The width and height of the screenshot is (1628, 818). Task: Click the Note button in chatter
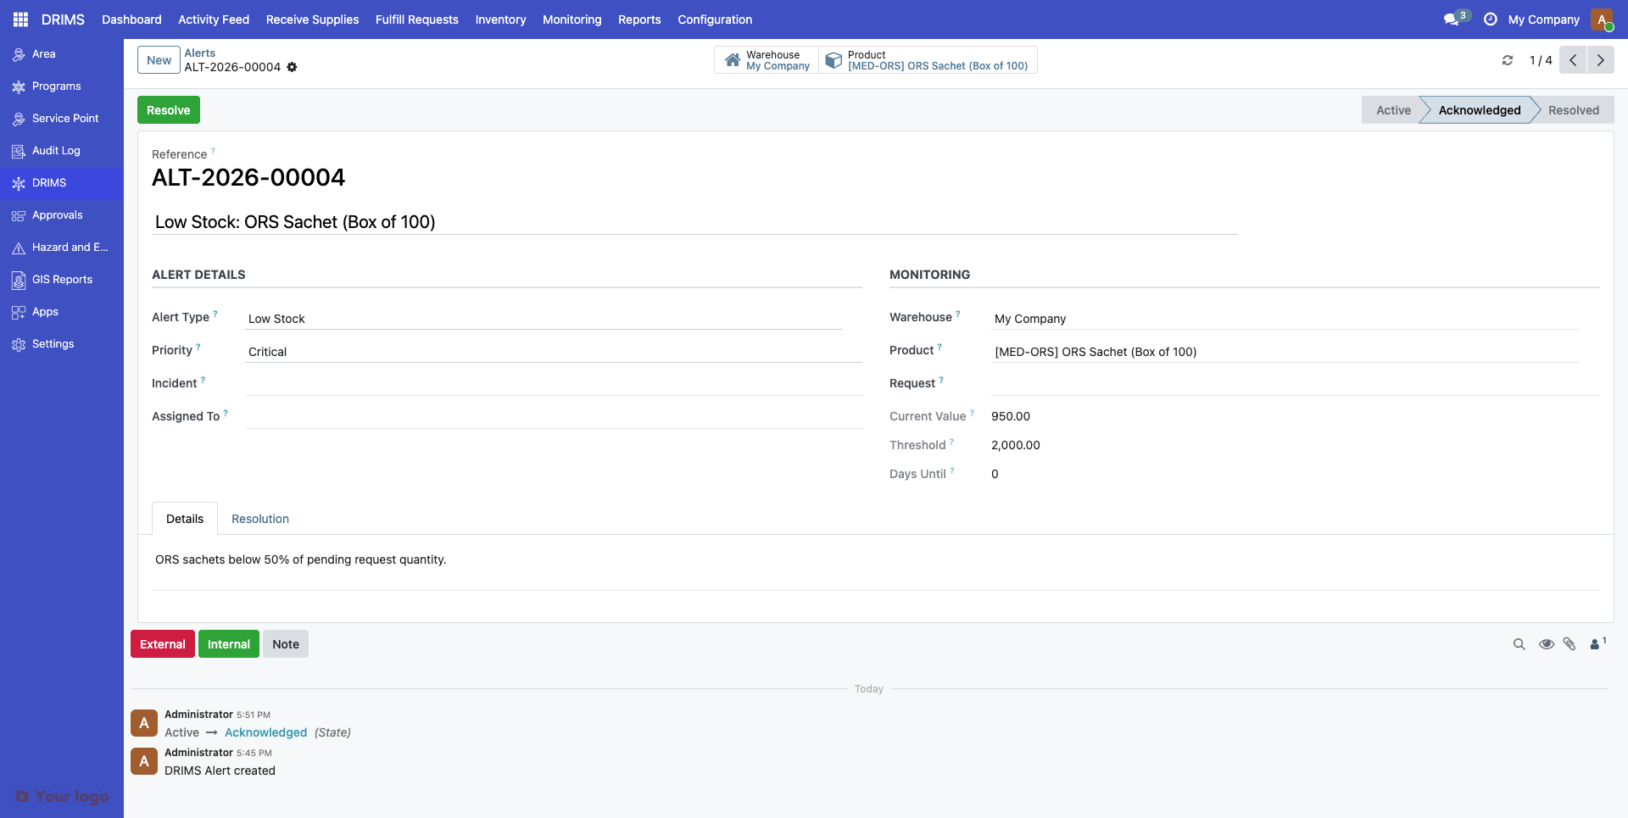[286, 644]
